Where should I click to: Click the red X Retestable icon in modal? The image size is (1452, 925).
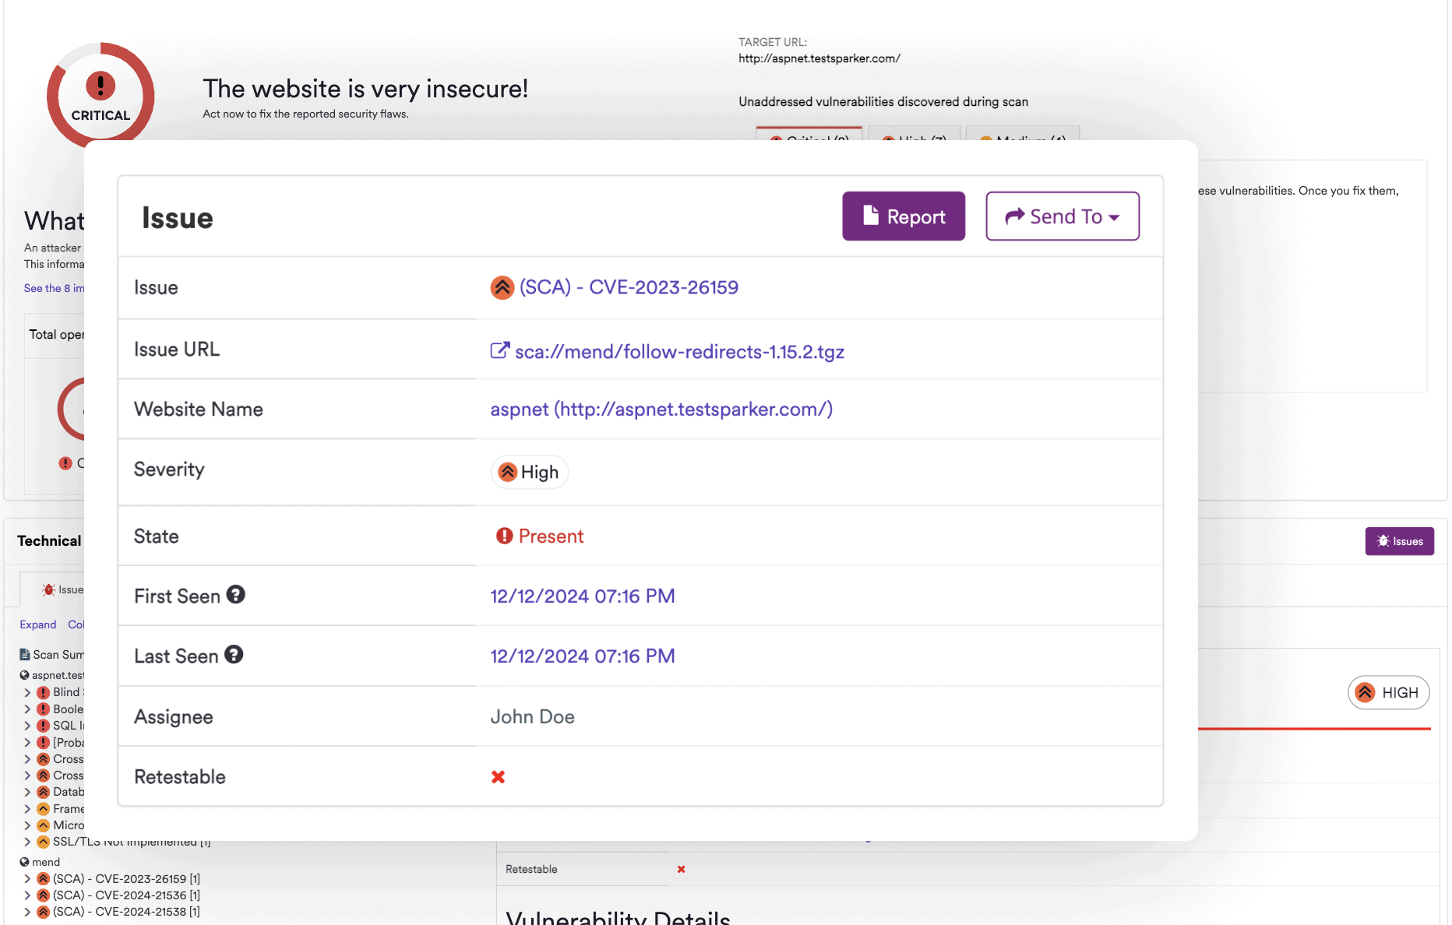pyautogui.click(x=498, y=776)
